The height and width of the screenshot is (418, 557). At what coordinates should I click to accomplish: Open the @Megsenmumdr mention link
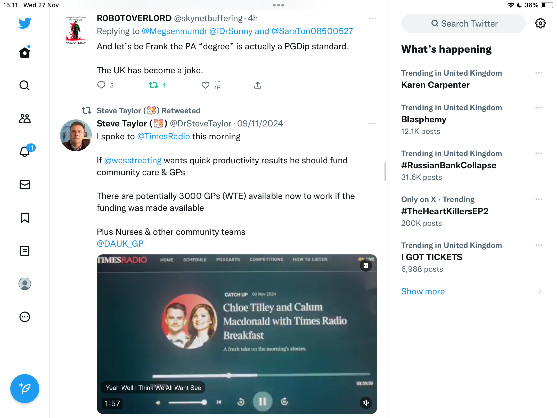point(175,31)
